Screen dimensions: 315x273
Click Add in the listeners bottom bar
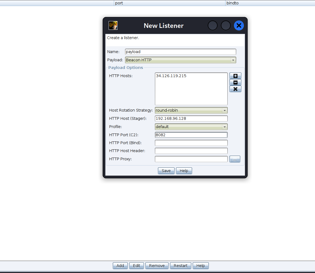pos(120,266)
